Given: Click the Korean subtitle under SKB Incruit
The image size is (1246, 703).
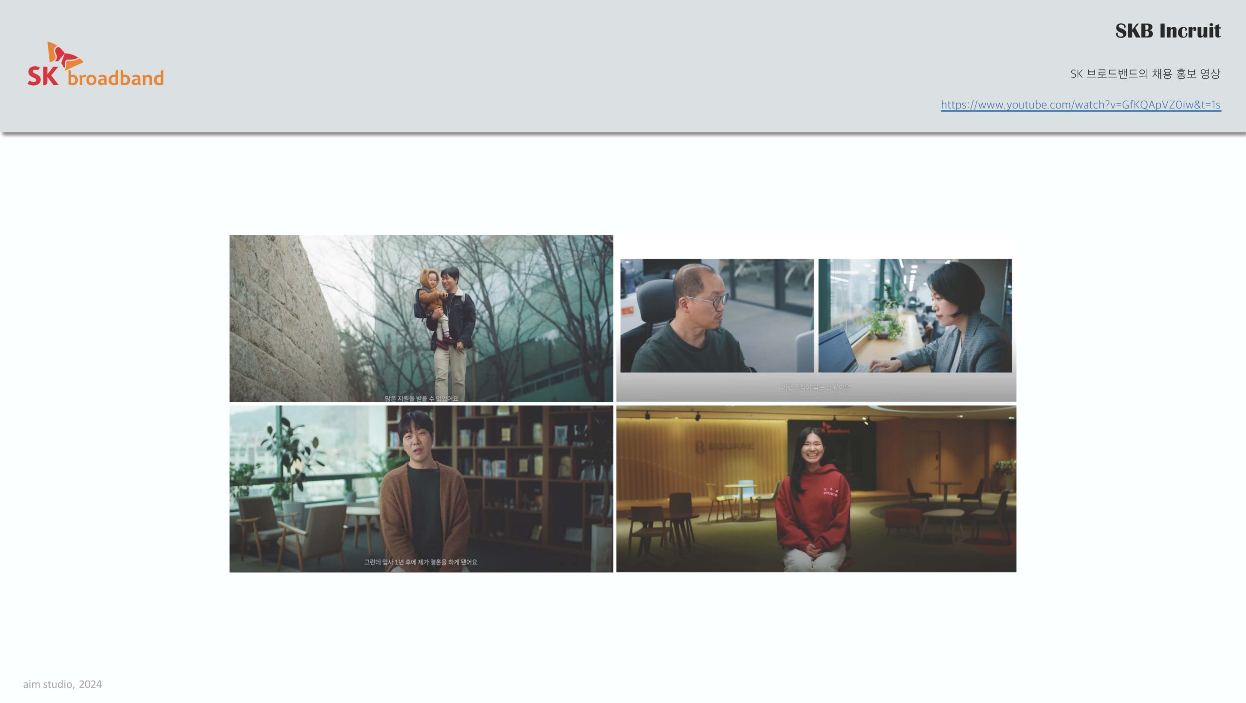Looking at the screenshot, I should click(x=1145, y=73).
